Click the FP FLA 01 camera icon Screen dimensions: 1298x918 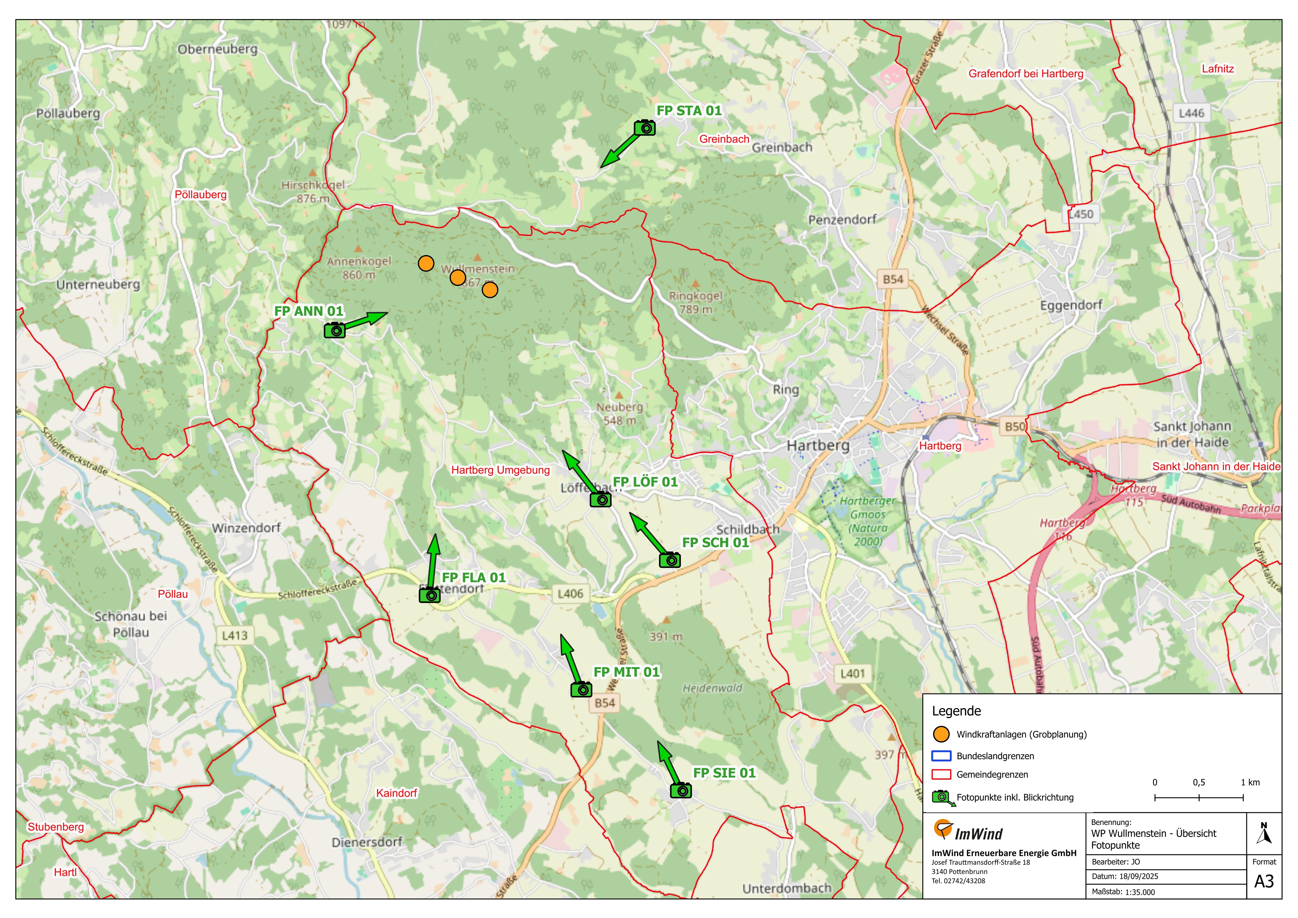(430, 595)
